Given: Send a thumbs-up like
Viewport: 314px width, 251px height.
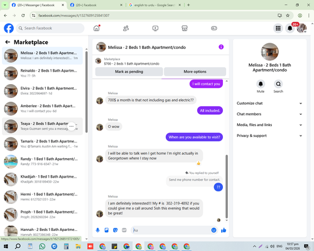Looking at the screenshot, I should (x=224, y=230).
